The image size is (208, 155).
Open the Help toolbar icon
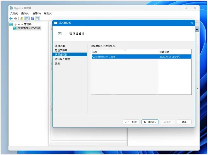33,19
